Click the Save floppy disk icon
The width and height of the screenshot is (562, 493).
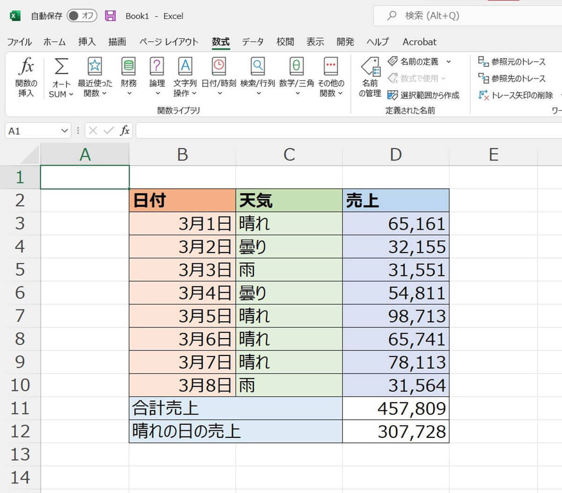tap(111, 16)
